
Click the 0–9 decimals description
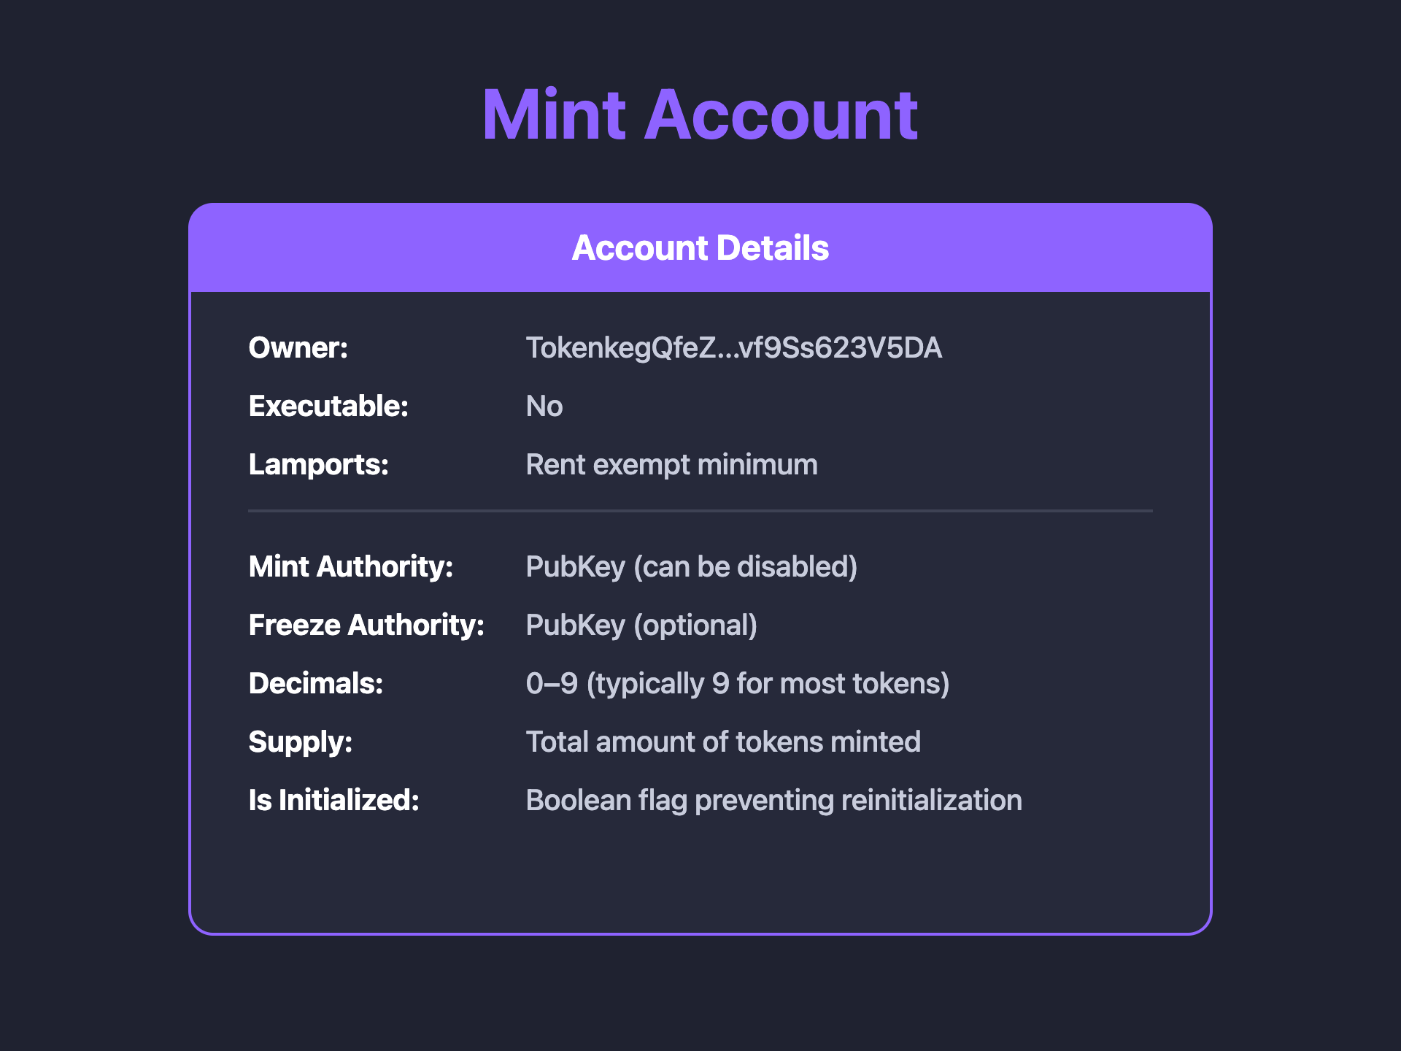pyautogui.click(x=737, y=684)
